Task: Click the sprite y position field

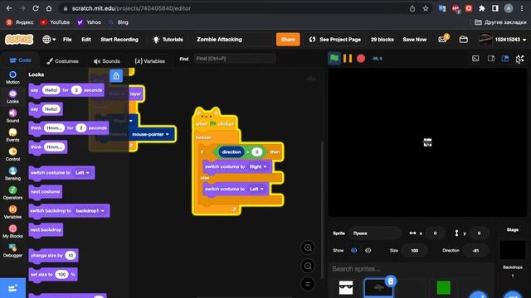Action: [479, 233]
